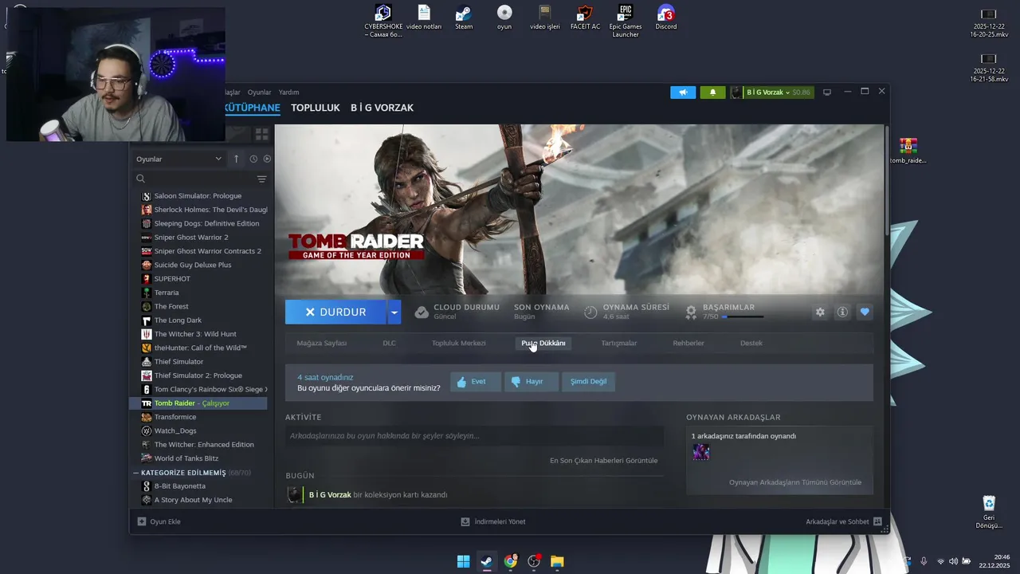Image resolution: width=1020 pixels, height=574 pixels.
Task: Open the friend avatar thumbnail
Action: click(701, 452)
